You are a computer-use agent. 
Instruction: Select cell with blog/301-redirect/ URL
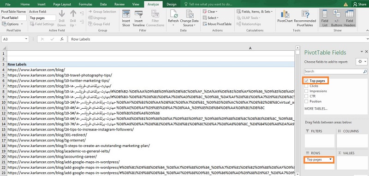[x=151, y=135]
